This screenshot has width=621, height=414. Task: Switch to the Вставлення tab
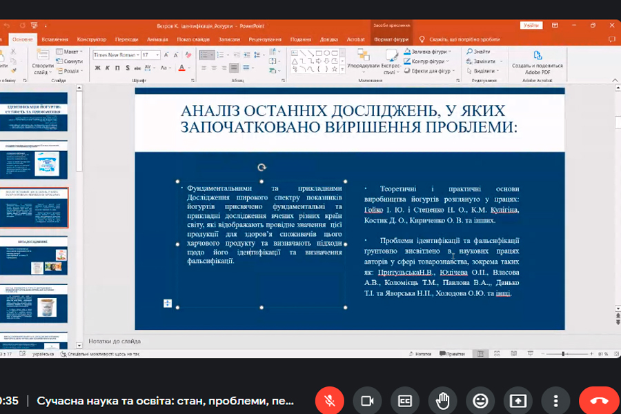[x=55, y=39]
